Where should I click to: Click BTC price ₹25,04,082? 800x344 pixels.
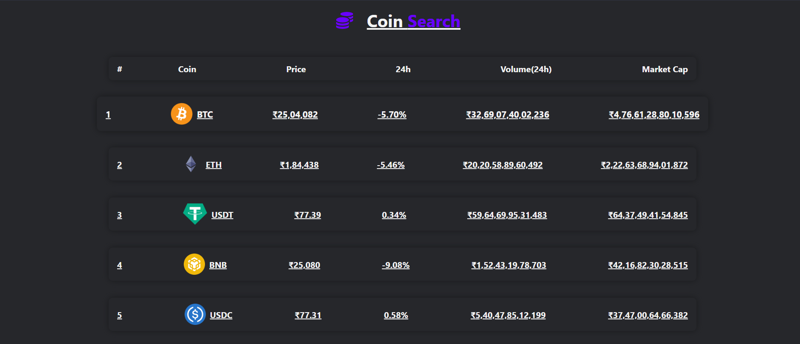coord(295,114)
